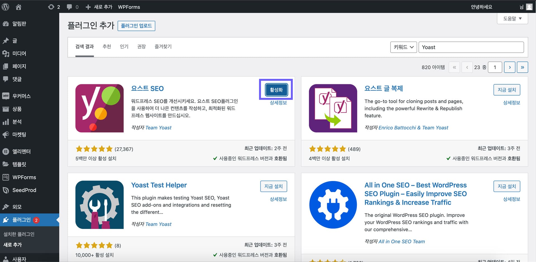Open 댓글 comments sidebar icon
536x262 pixels.
tap(6, 79)
